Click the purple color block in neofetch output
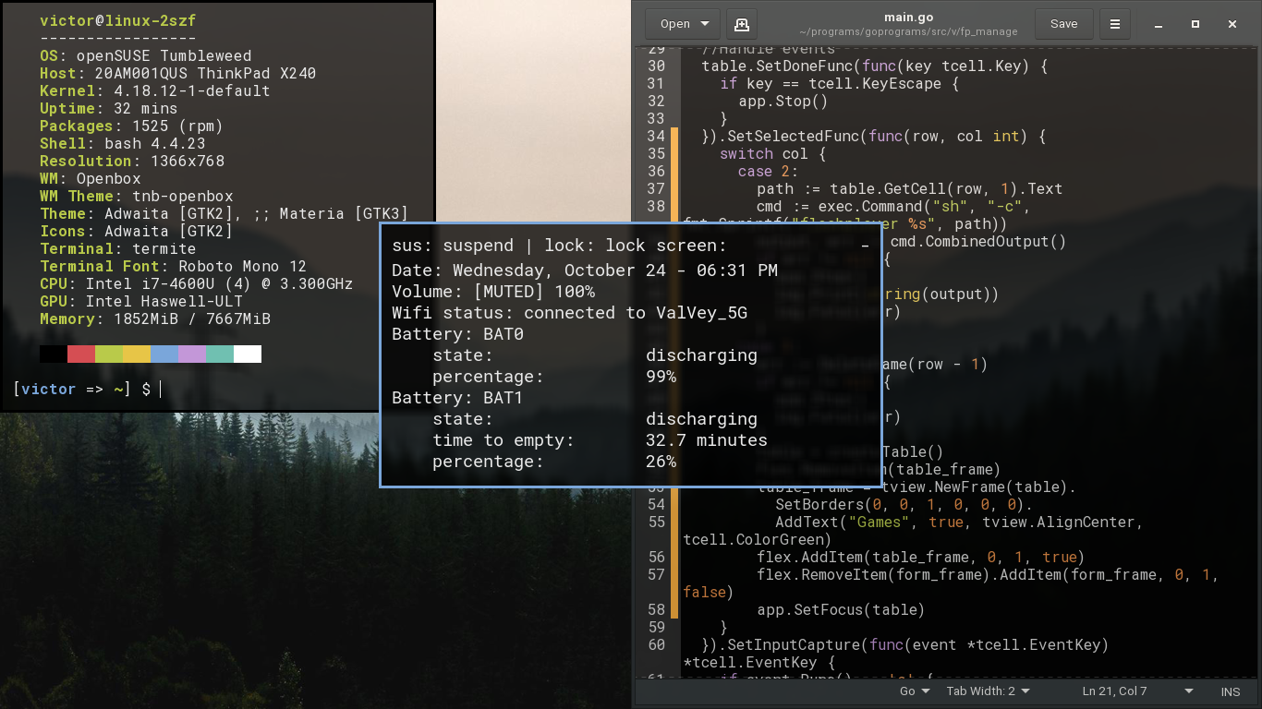 click(192, 354)
